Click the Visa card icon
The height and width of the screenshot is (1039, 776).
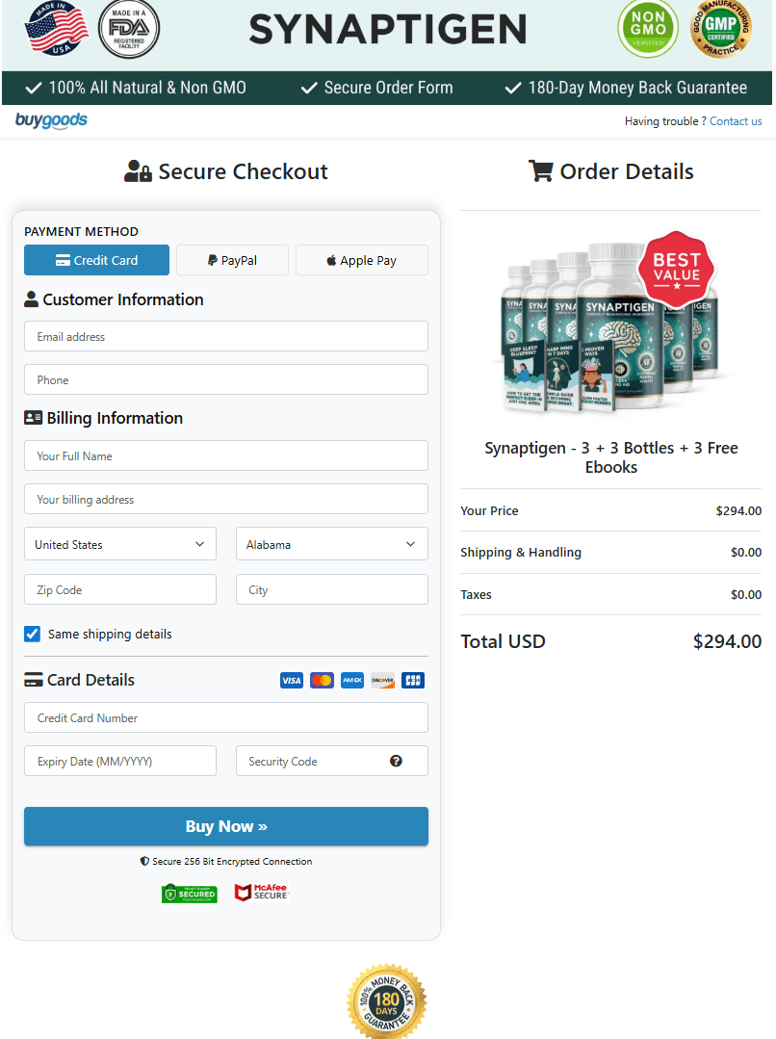coord(292,681)
